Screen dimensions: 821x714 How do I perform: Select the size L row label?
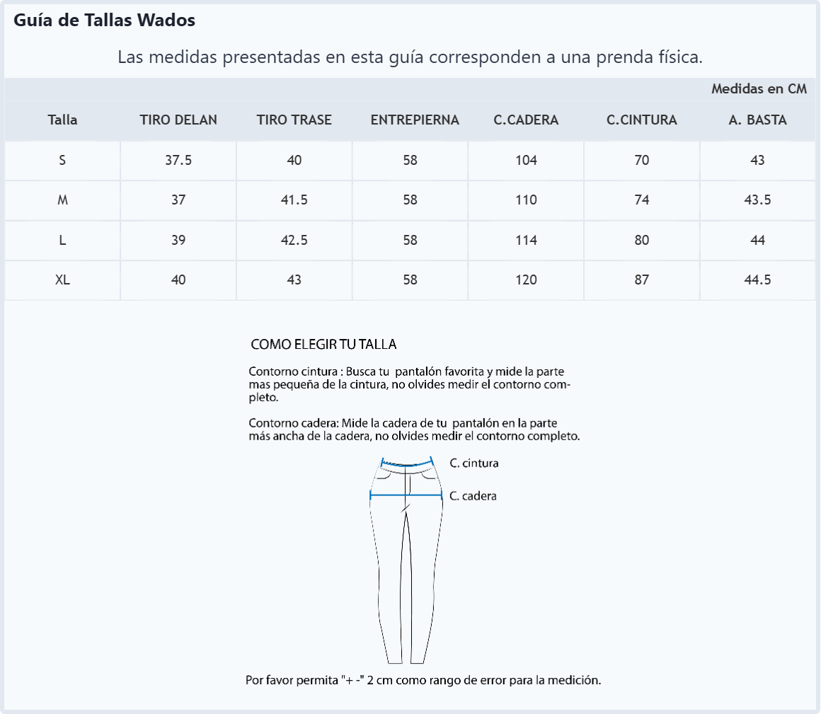point(62,241)
